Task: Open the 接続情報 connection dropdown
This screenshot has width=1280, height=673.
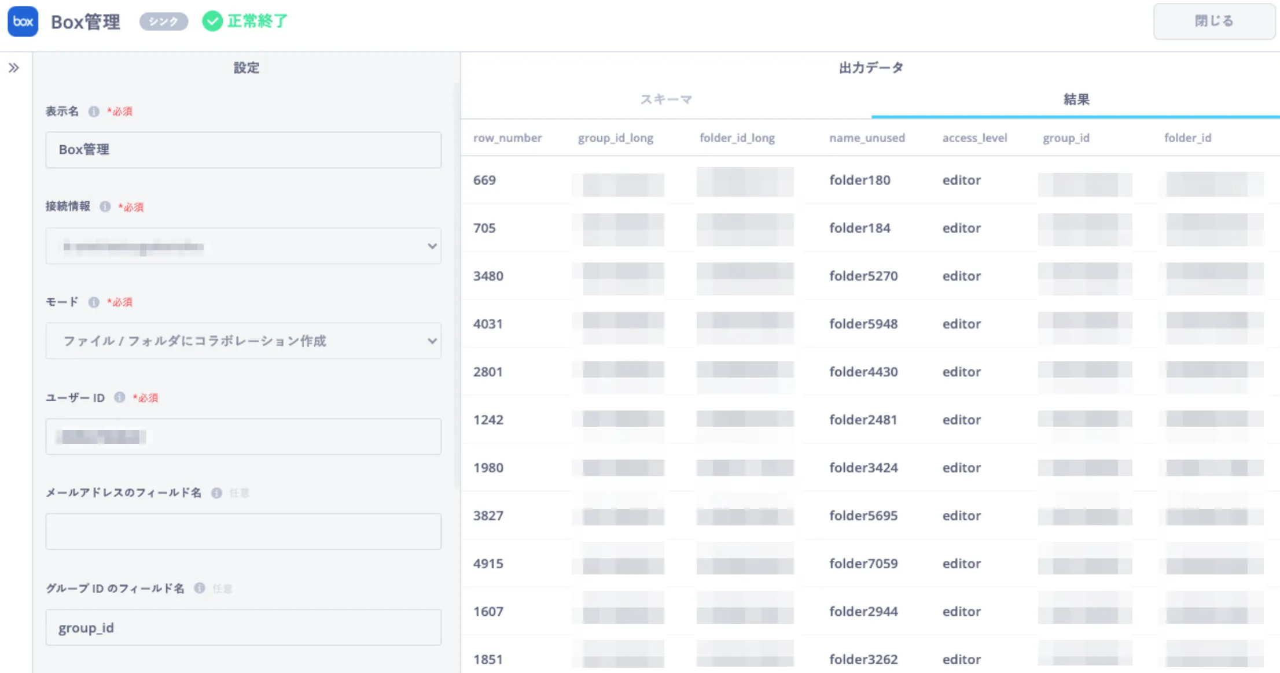Action: 243,246
